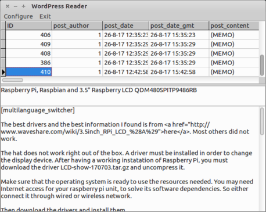Click the post_date_gmt column header

tap(179, 26)
